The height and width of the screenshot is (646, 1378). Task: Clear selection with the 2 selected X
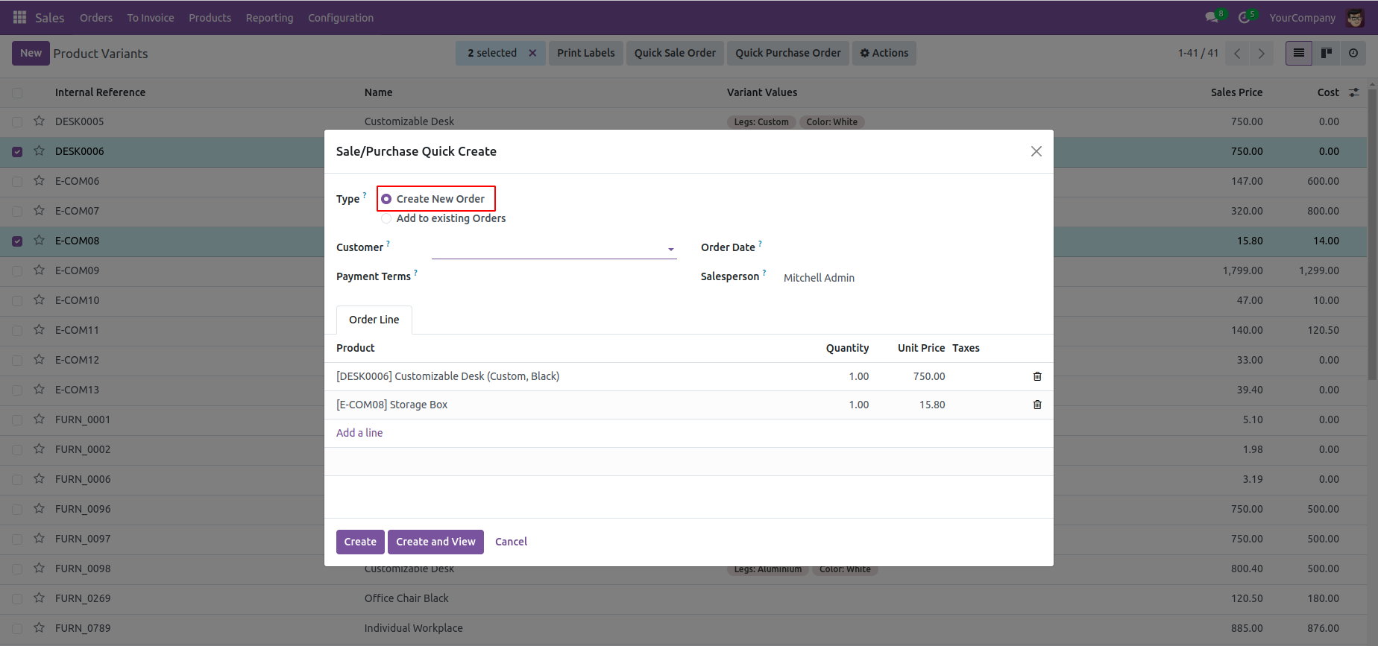532,53
